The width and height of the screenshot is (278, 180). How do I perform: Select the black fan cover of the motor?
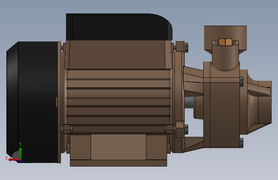pyautogui.click(x=32, y=102)
